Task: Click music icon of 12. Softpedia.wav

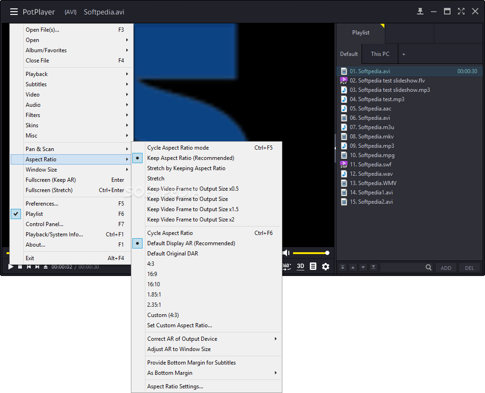Action: [344, 173]
